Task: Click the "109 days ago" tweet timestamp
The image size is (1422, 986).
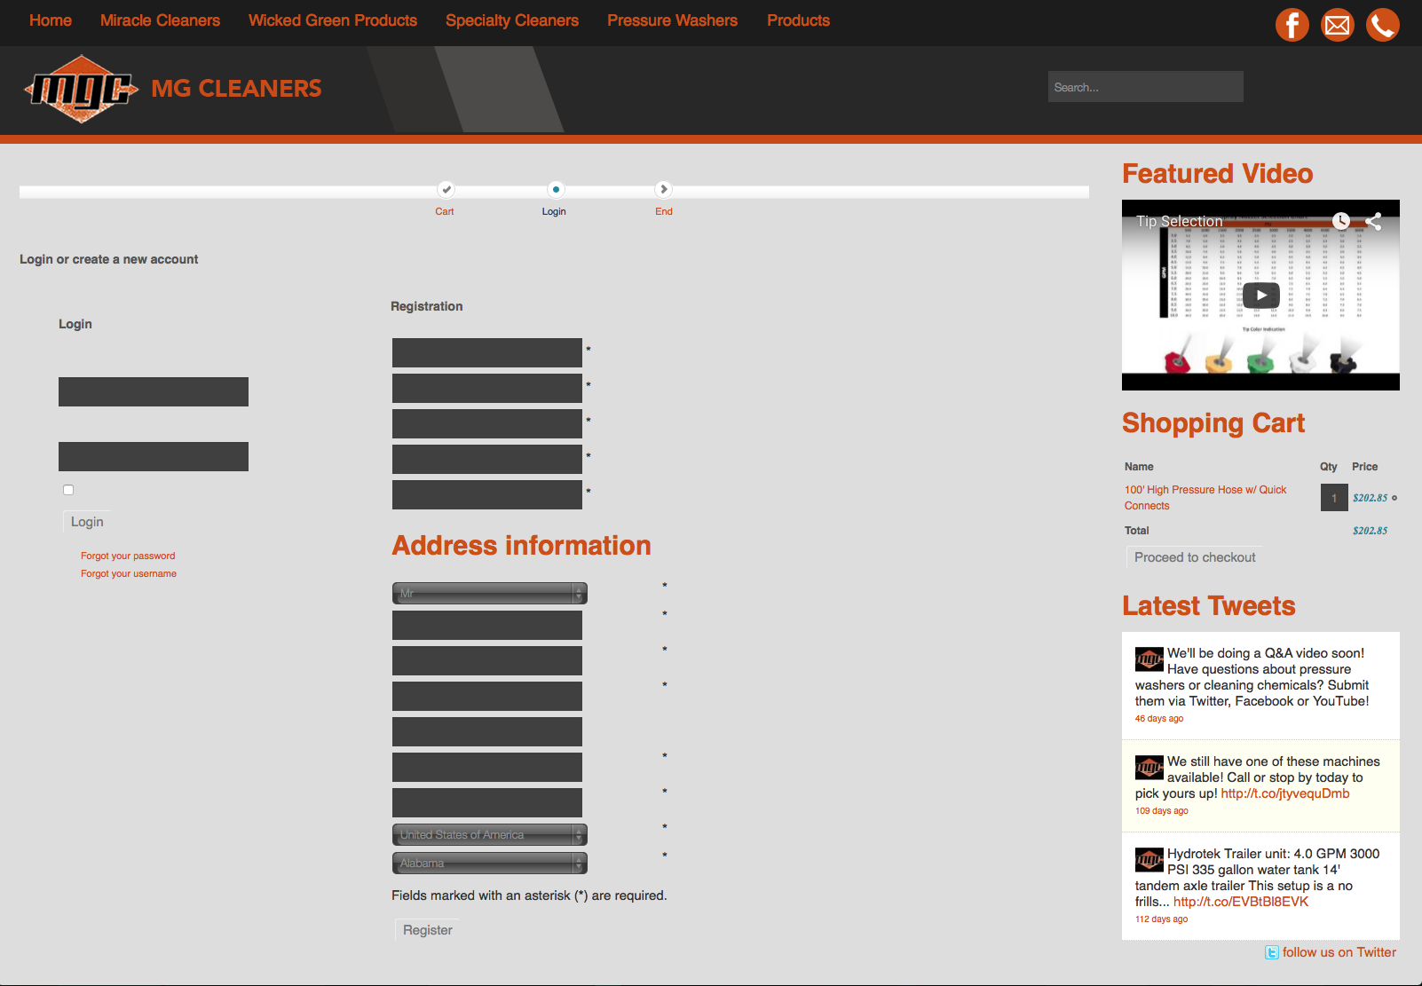Action: pyautogui.click(x=1162, y=811)
